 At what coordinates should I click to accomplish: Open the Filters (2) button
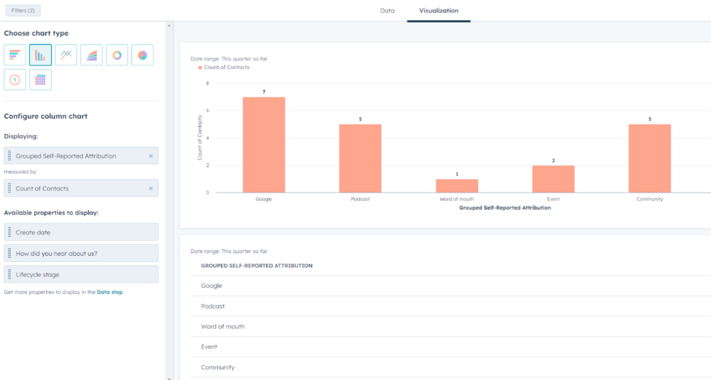coord(23,11)
